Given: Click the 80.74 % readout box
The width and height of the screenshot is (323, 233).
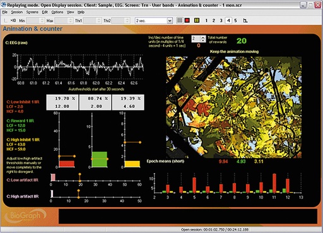Looking at the screenshot, I should pyautogui.click(x=95, y=102).
